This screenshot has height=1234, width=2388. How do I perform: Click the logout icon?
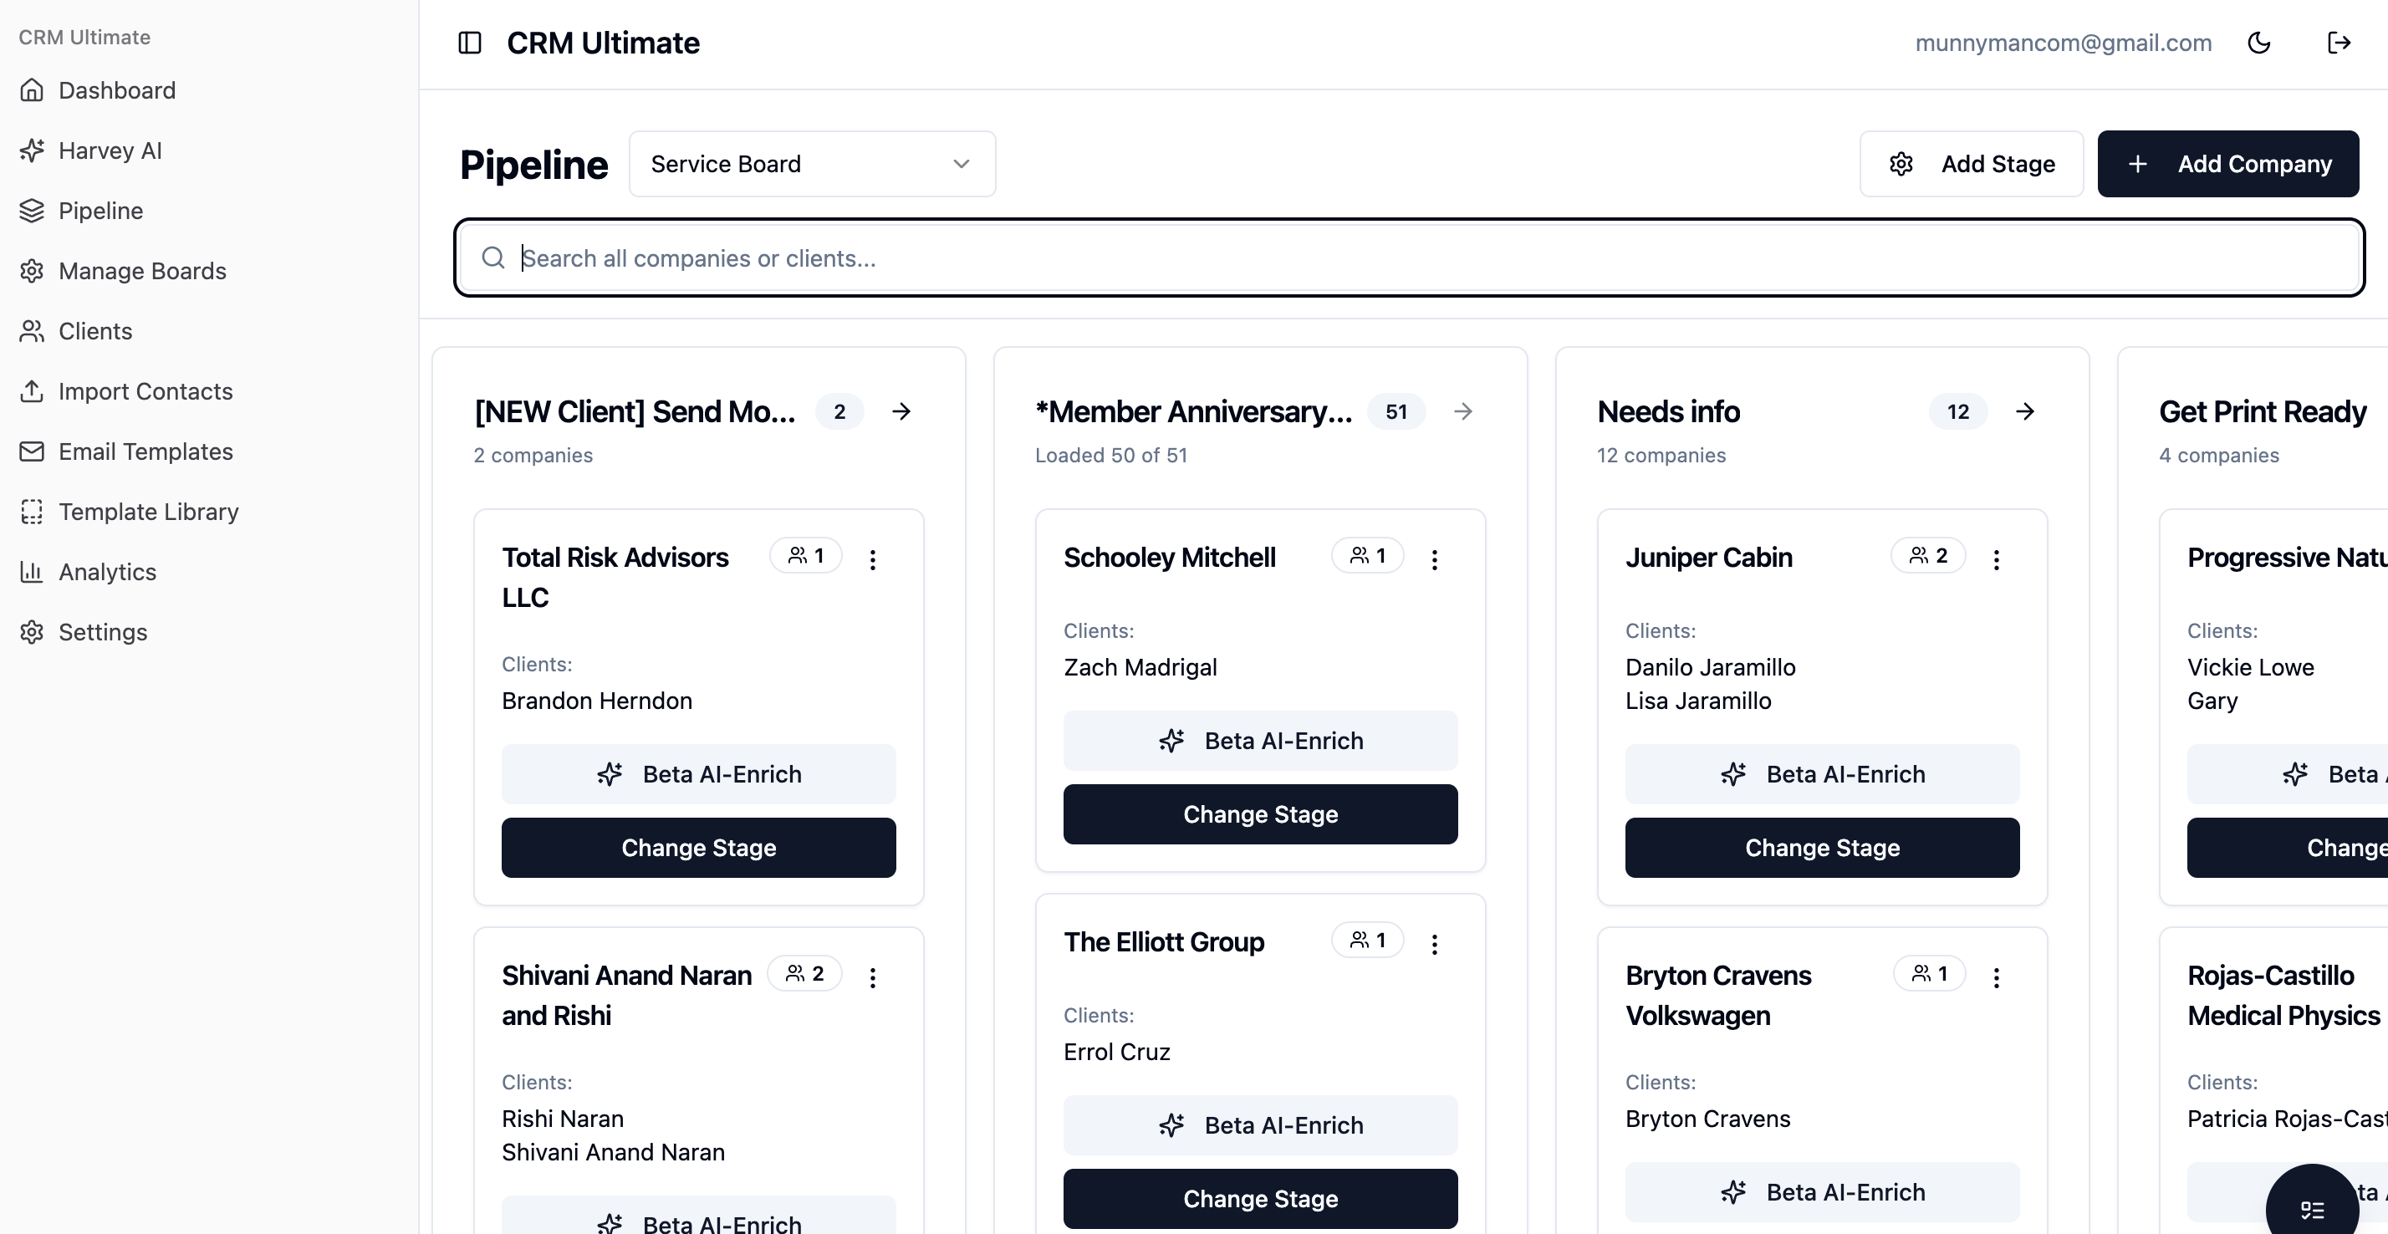pos(2339,43)
